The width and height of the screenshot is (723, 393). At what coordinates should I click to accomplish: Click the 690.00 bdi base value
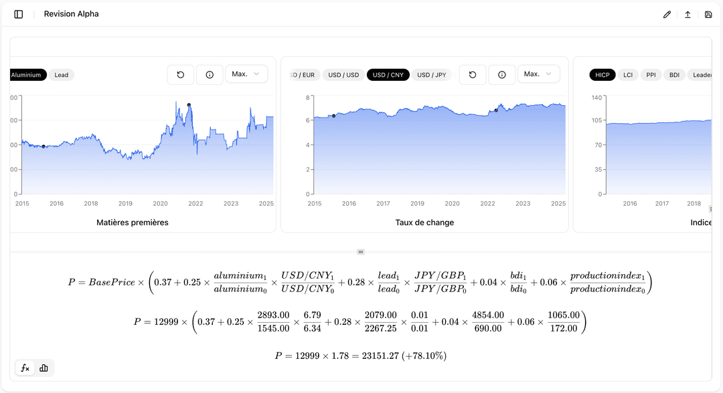point(488,328)
